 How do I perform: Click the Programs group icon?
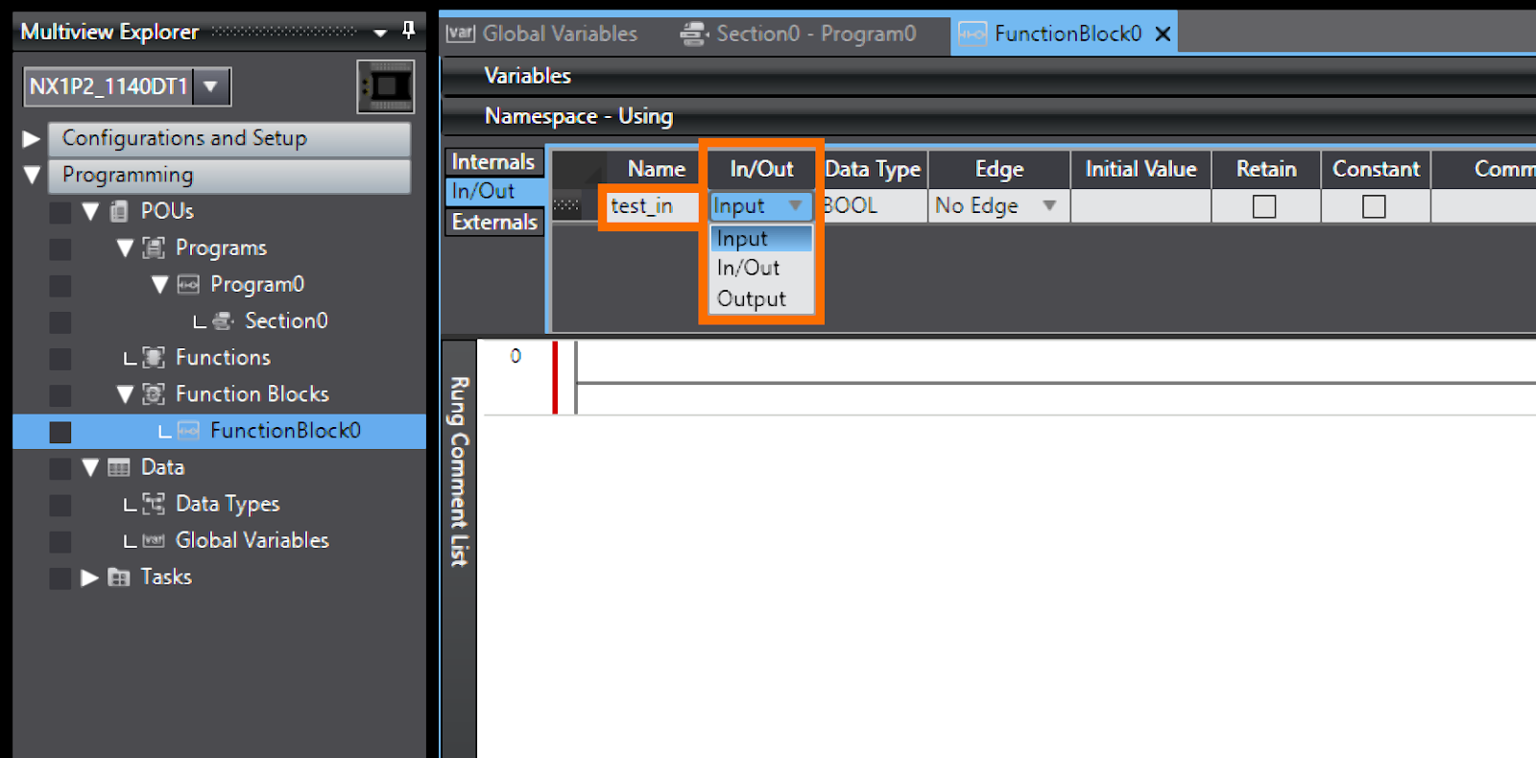point(154,249)
